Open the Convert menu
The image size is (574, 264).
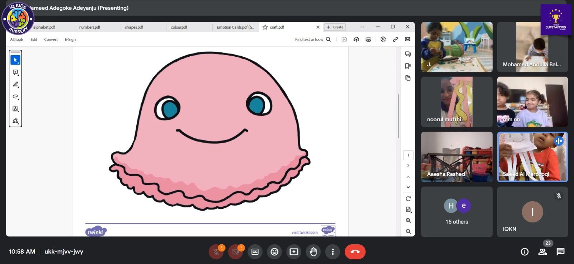(x=51, y=39)
